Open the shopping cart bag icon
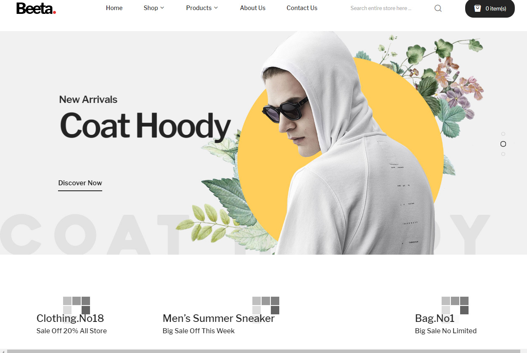The height and width of the screenshot is (353, 527). 477,8
